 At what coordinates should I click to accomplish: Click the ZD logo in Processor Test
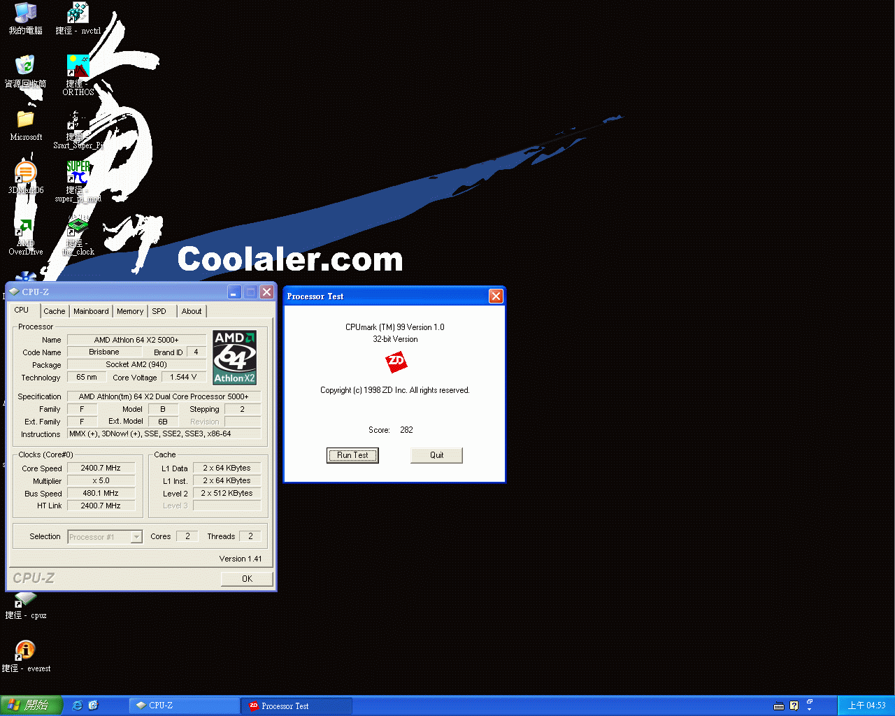point(396,362)
